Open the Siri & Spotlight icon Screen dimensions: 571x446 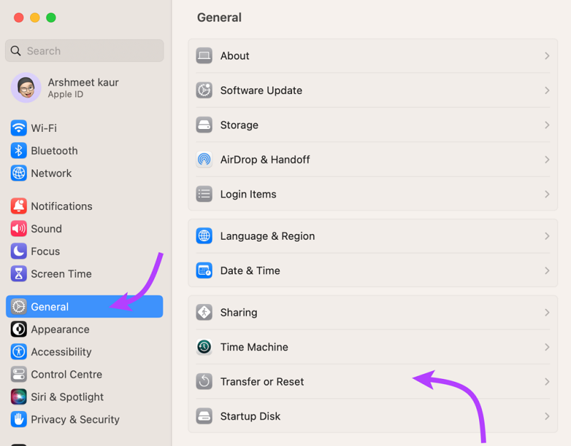[x=19, y=397]
